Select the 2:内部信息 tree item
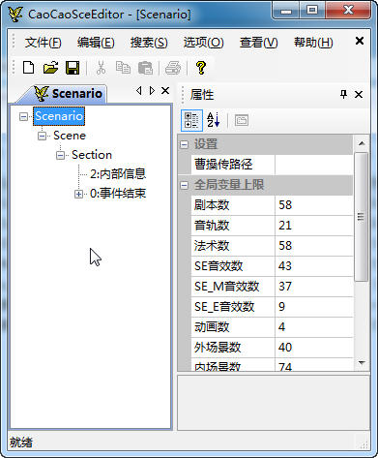 click(118, 174)
